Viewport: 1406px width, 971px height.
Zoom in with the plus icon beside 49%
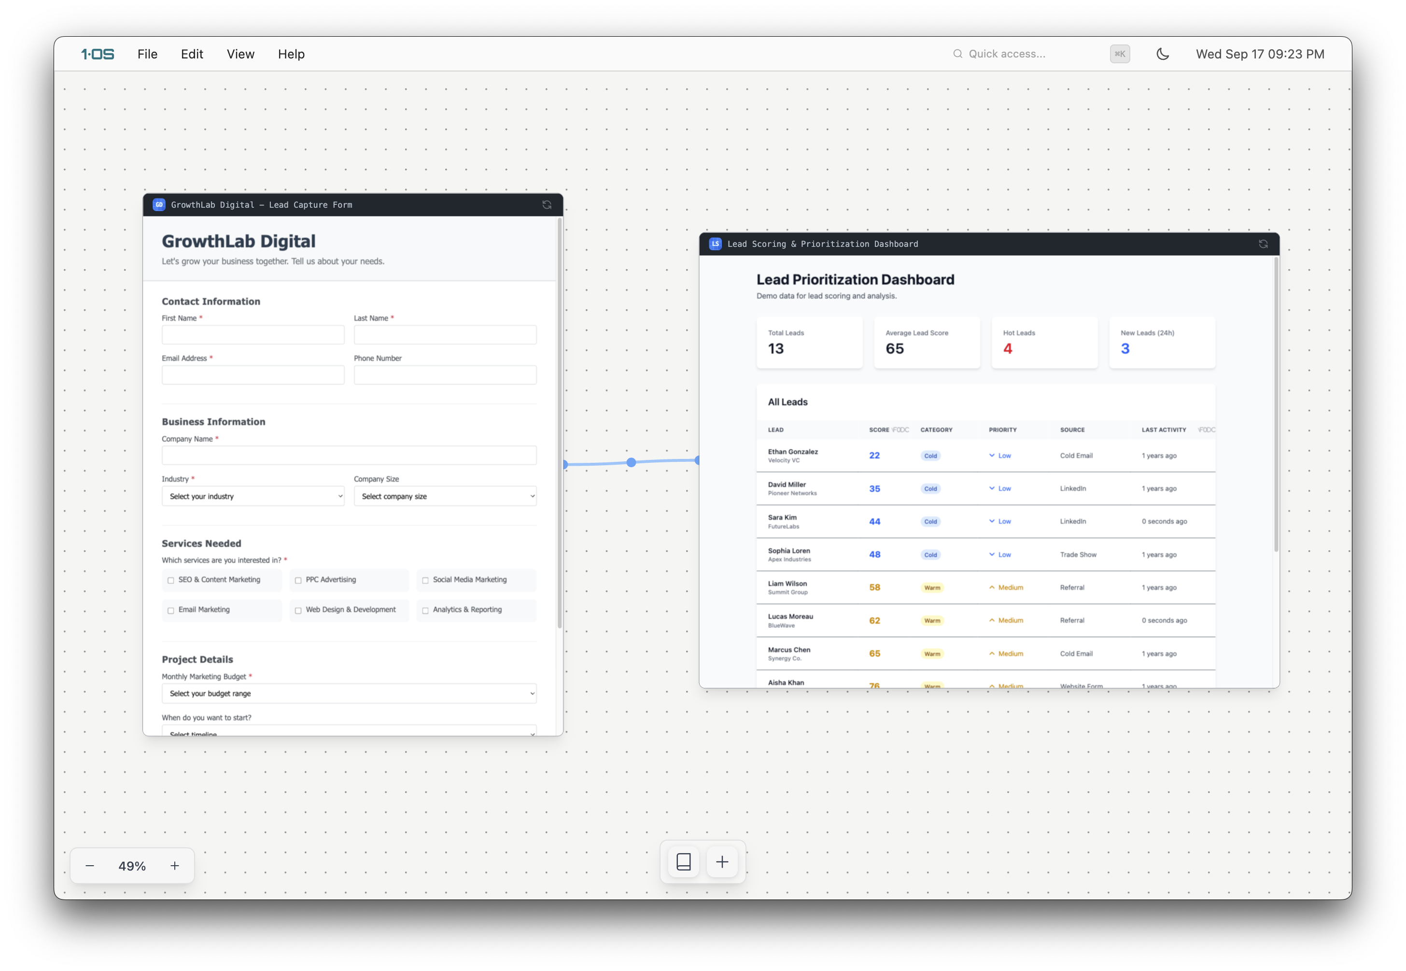(x=174, y=866)
